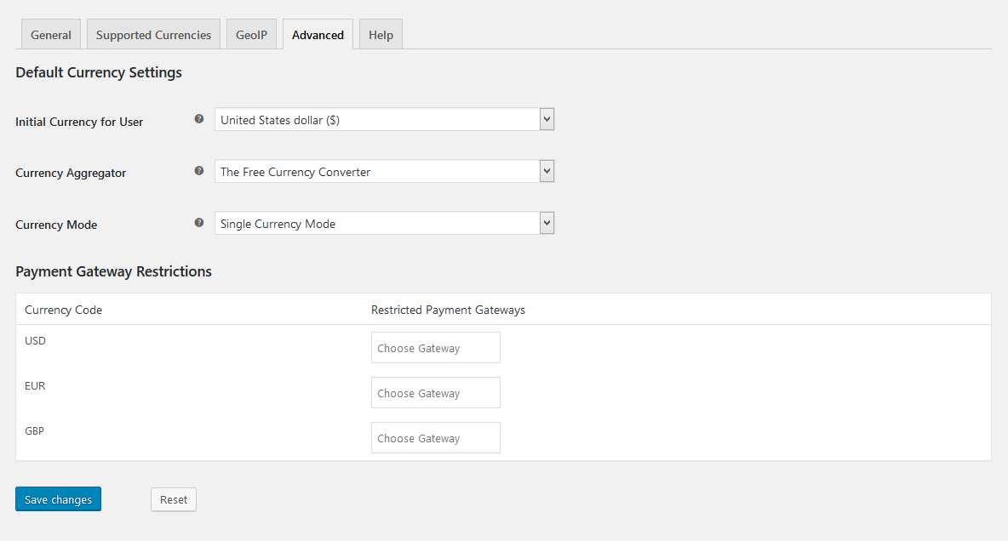
Task: Click arrow of The Free Currency Converter select
Action: pyautogui.click(x=547, y=172)
